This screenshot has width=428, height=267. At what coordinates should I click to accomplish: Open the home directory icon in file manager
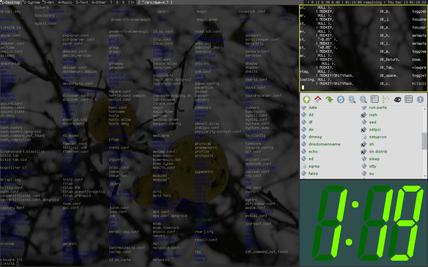(317, 99)
